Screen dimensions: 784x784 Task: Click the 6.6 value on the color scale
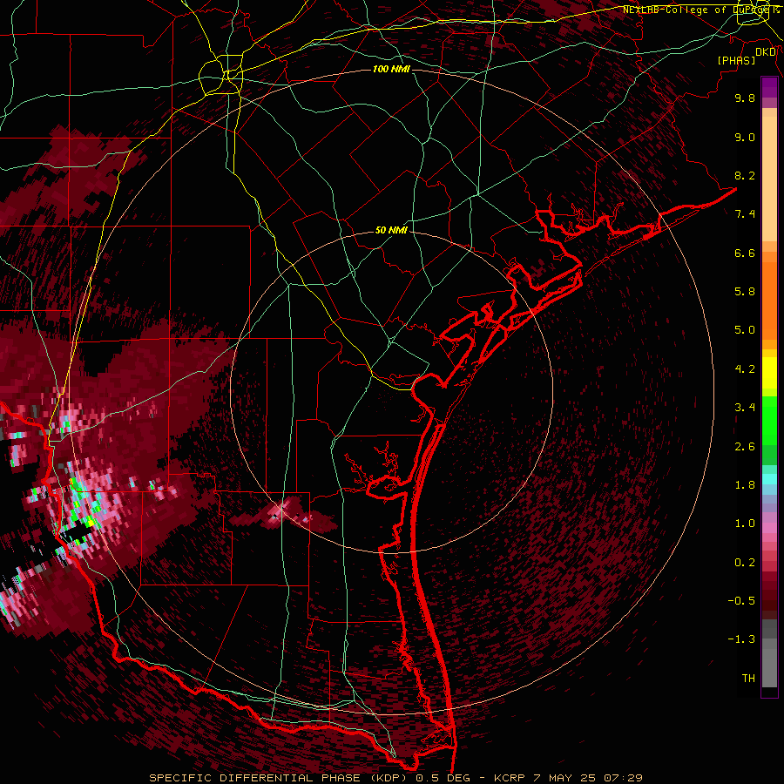click(745, 253)
